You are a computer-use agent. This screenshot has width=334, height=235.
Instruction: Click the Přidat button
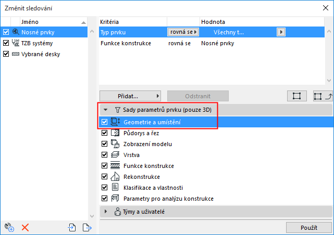(130, 96)
